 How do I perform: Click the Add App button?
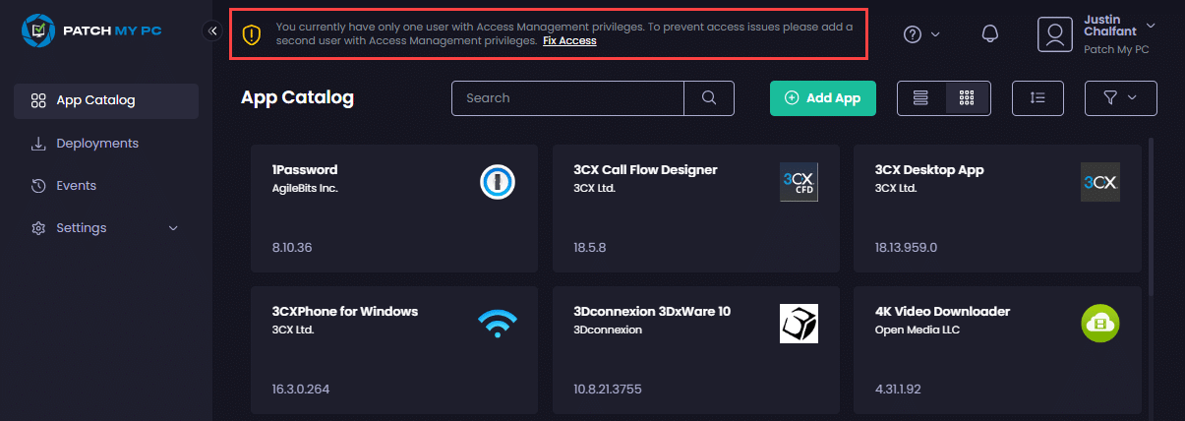[x=822, y=98]
